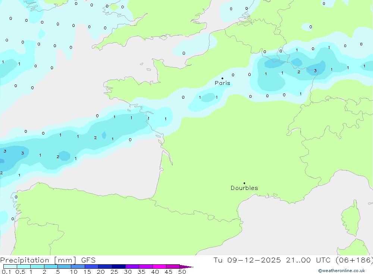Click the legend value label 20
The image size is (373, 274).
click(x=101, y=272)
